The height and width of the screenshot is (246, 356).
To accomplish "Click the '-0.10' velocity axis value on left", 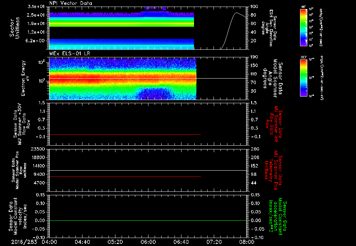I will (x=39, y=238).
